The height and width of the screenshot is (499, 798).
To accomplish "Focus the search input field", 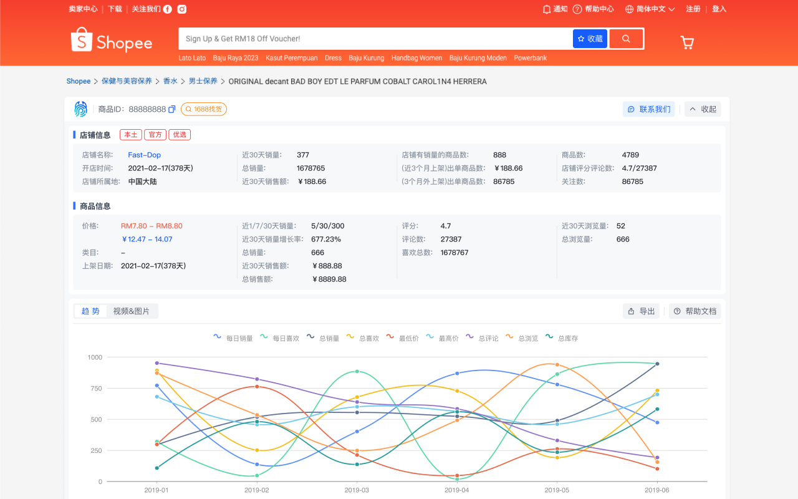I will coord(375,39).
